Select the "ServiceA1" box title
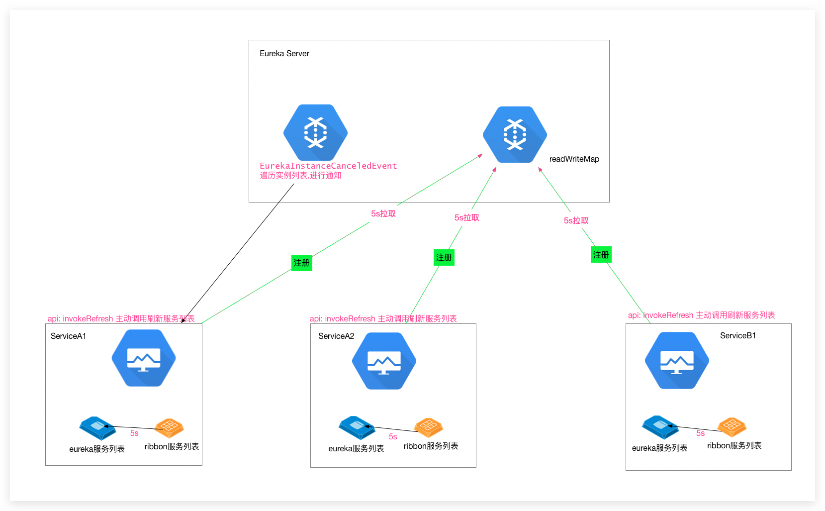Viewport: 825px width, 511px height. tap(69, 336)
